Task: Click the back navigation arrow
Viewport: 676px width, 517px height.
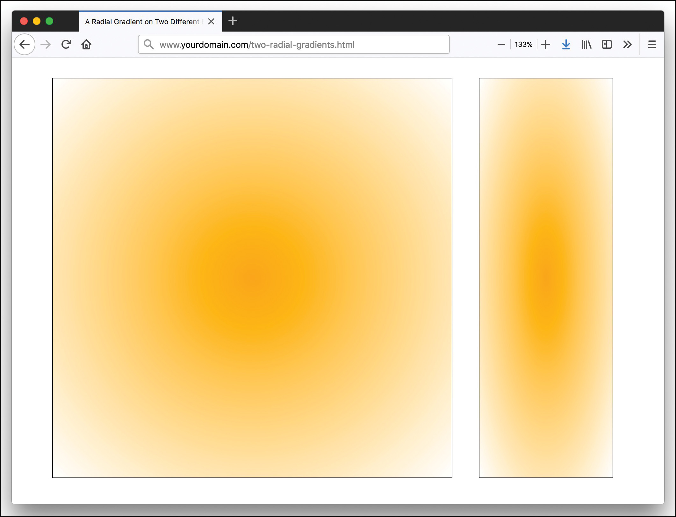Action: (25, 44)
